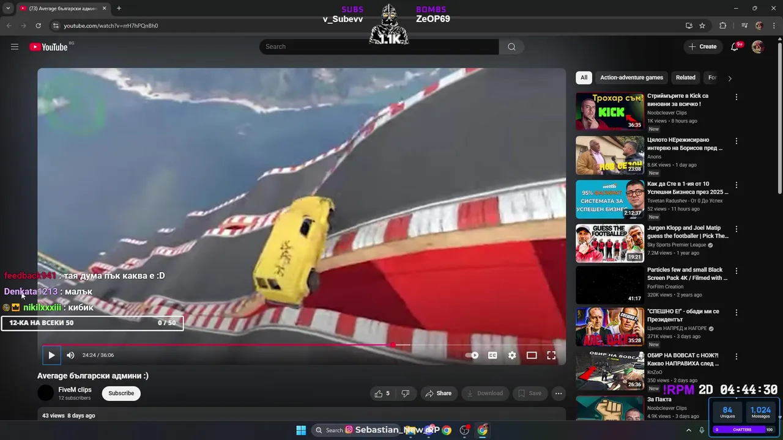Viewport: 783px width, 440px height.
Task: Open options for the Jurgen Klopp video
Action: tap(737, 229)
